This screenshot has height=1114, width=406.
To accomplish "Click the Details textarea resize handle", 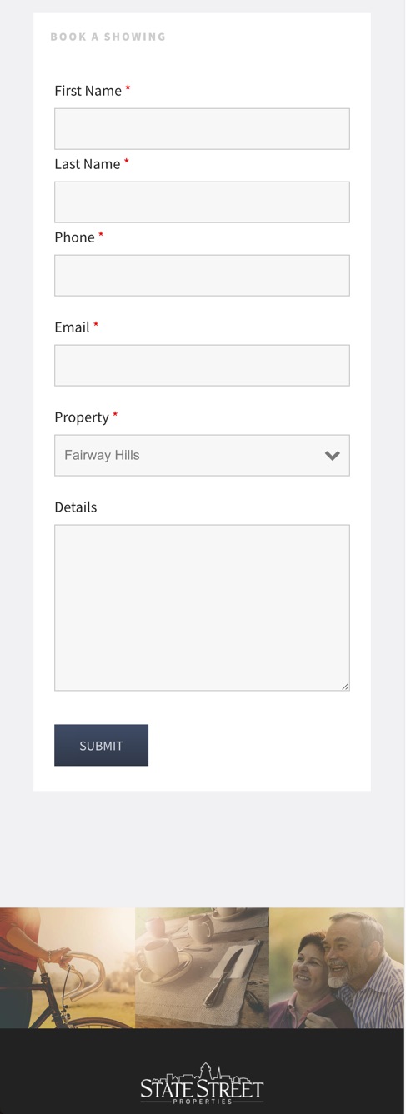I will [345, 686].
